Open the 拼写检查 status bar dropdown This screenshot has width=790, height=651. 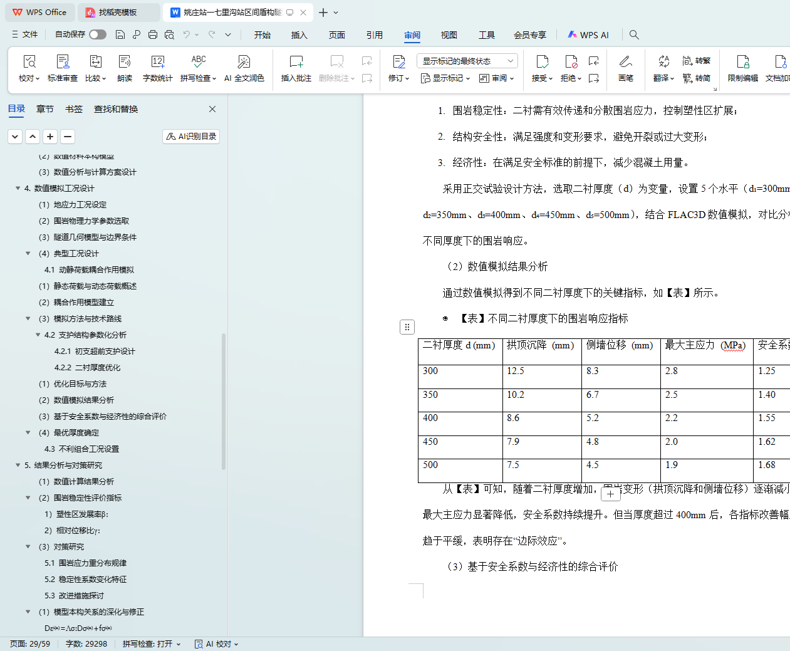pos(152,644)
